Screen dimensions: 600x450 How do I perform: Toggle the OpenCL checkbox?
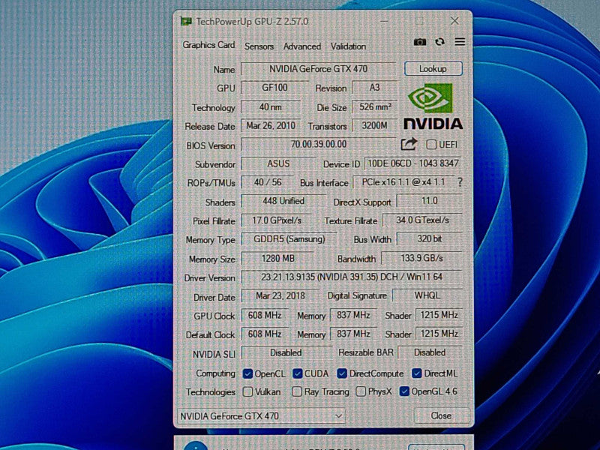(247, 373)
